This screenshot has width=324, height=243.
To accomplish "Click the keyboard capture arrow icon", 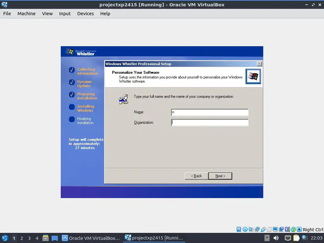I will 299,229.
